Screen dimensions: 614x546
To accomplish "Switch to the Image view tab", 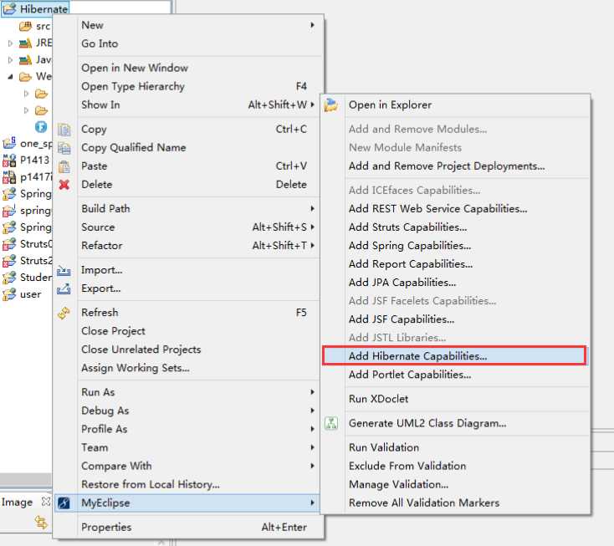I will 18,502.
